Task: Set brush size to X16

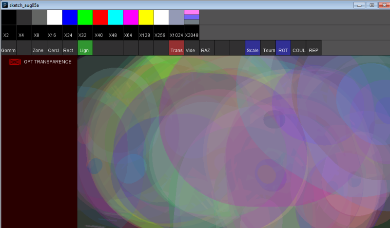Action: 55,33
